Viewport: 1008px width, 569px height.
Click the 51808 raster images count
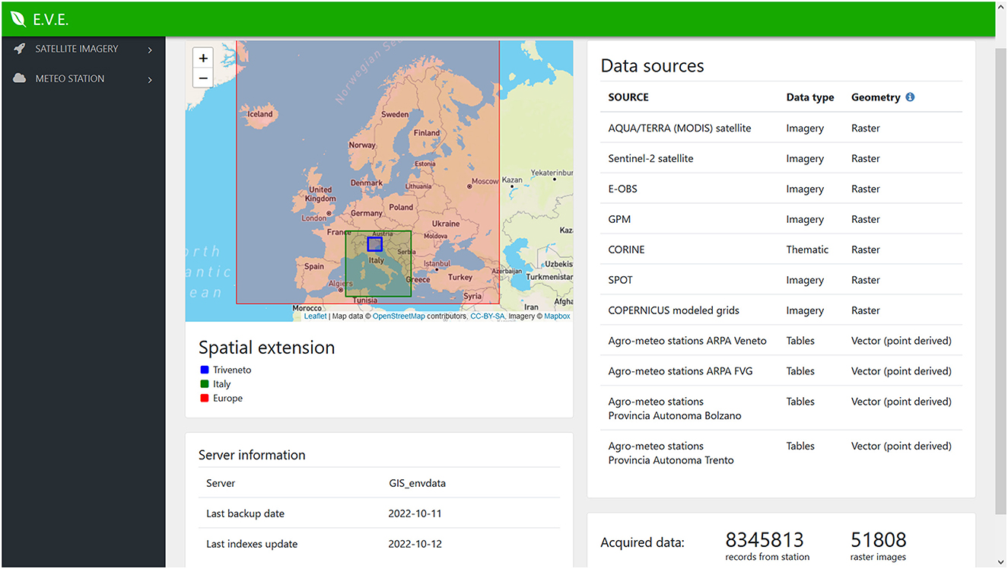(879, 540)
